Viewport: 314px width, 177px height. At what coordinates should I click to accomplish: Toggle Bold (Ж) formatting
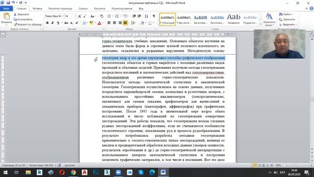point(47,23)
